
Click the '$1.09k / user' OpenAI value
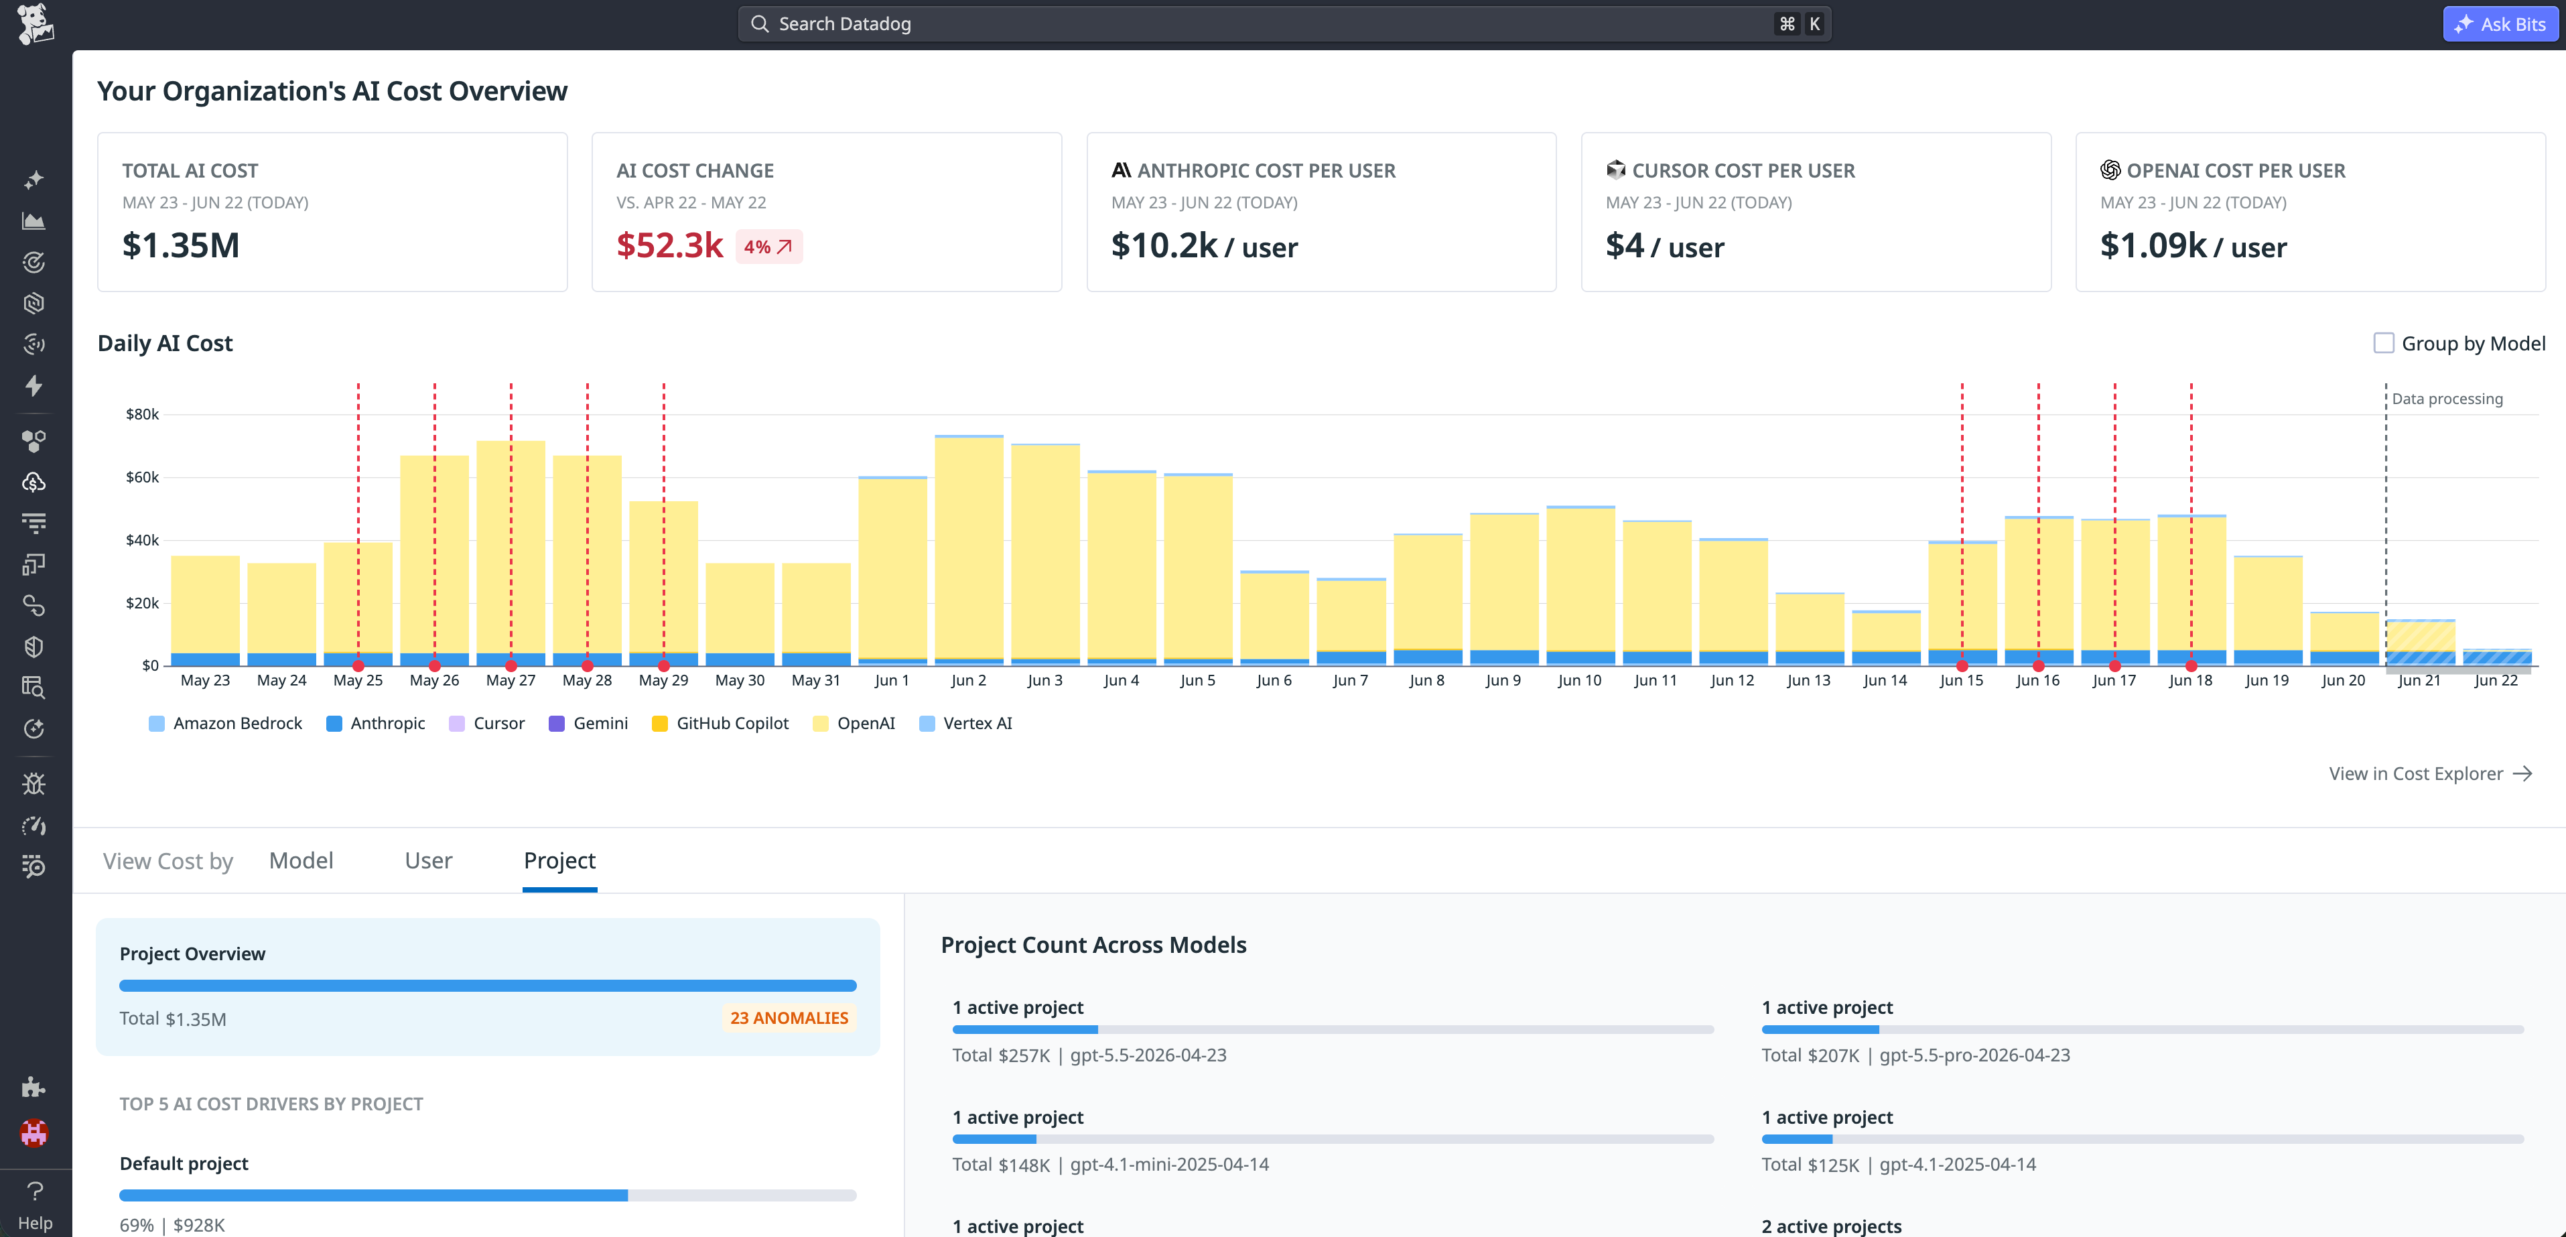[x=2193, y=246]
